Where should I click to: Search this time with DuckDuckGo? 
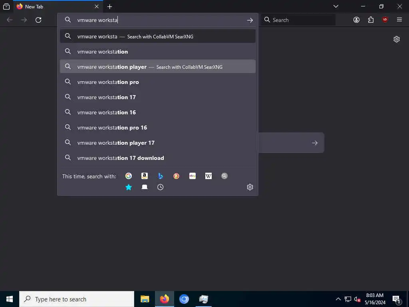tap(176, 176)
